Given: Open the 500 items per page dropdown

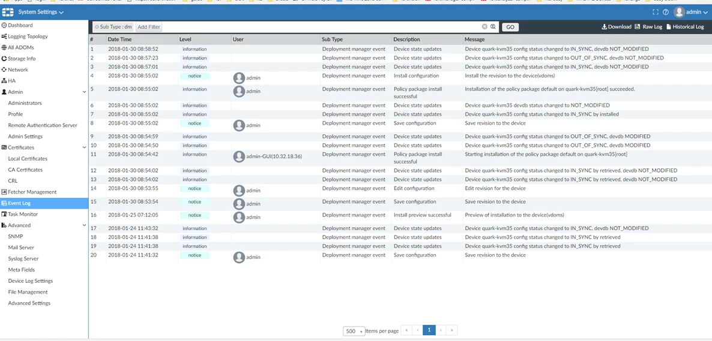Looking at the screenshot, I should point(354,331).
